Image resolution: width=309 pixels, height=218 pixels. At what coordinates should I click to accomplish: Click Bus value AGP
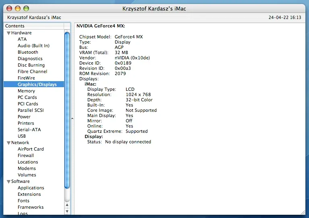119,47
